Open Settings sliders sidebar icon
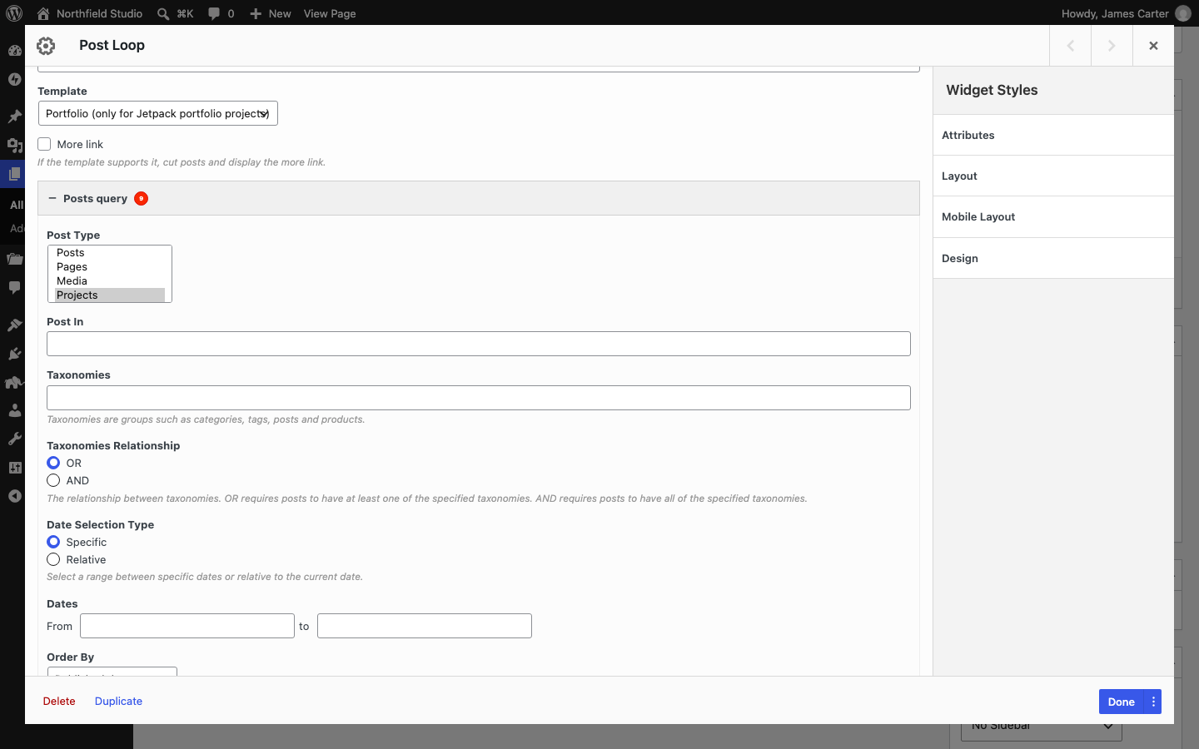The image size is (1199, 749). tap(14, 468)
